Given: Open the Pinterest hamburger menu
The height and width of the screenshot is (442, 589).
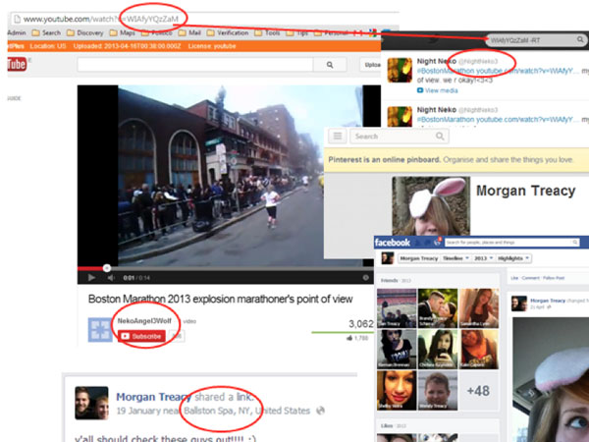Looking at the screenshot, I should tap(337, 137).
